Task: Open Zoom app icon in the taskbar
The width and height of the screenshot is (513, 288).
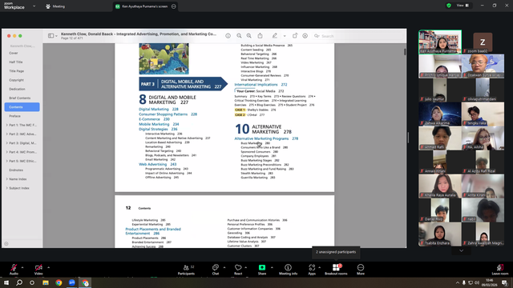Action: pos(71,282)
